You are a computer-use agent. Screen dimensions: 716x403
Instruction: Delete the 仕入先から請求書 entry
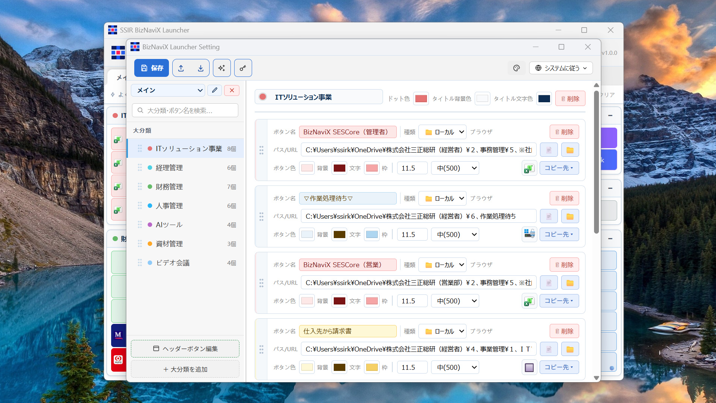[564, 331]
